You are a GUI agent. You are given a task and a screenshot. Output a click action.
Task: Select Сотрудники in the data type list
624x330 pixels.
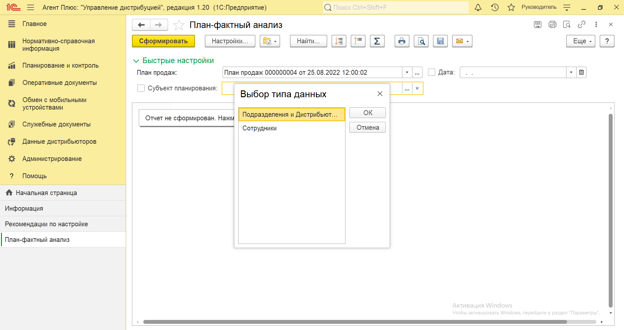[x=259, y=128]
